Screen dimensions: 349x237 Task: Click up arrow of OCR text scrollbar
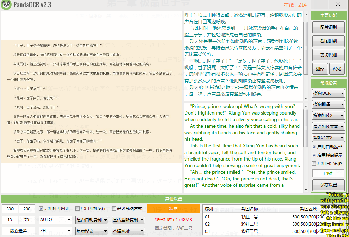306,15
